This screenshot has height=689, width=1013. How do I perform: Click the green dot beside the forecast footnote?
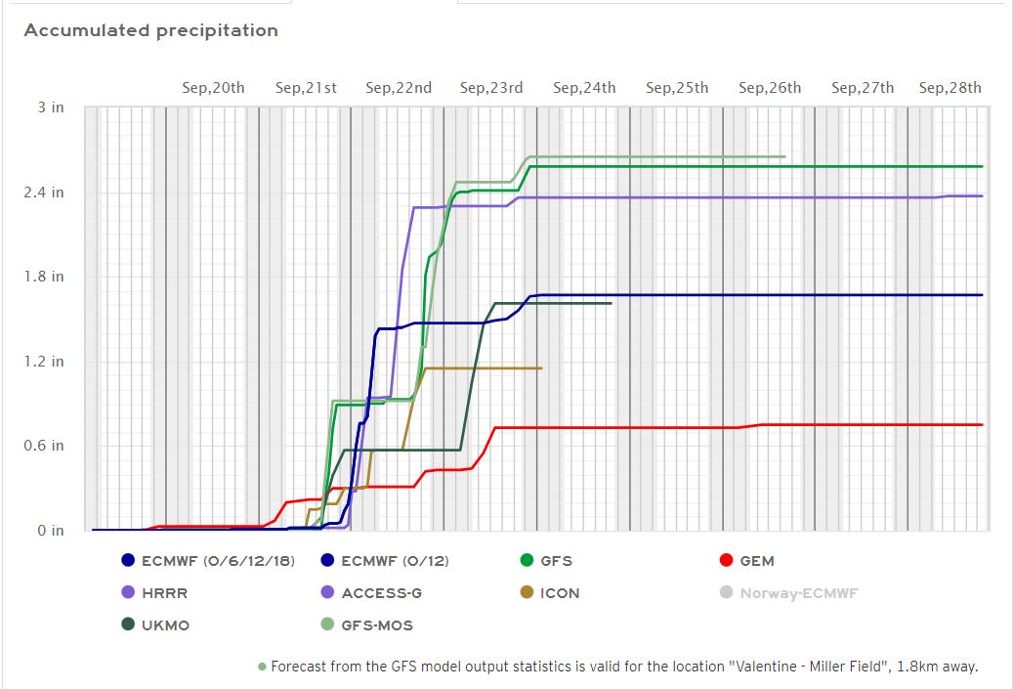pyautogui.click(x=262, y=667)
